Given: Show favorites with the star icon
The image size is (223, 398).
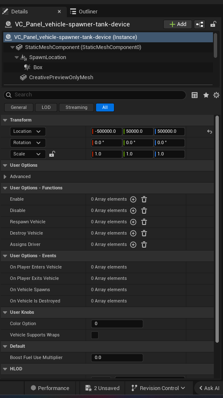Looking at the screenshot, I should point(206,95).
